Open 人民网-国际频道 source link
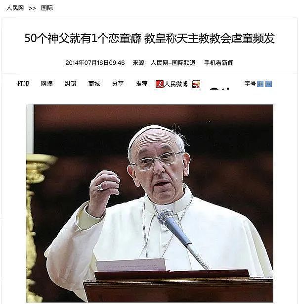The width and height of the screenshot is (299, 304). (173, 63)
